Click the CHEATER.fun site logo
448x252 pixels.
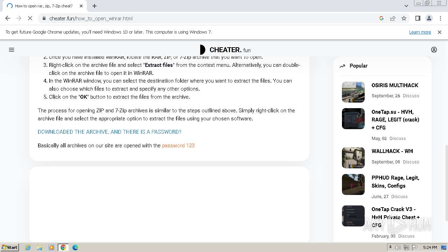[x=225, y=50]
